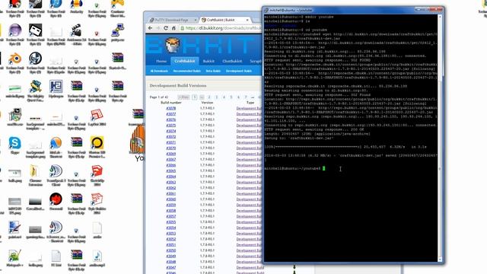Open the Hydrogen drum machine shortcut
Screen dimensions: 487x274
click(56, 89)
